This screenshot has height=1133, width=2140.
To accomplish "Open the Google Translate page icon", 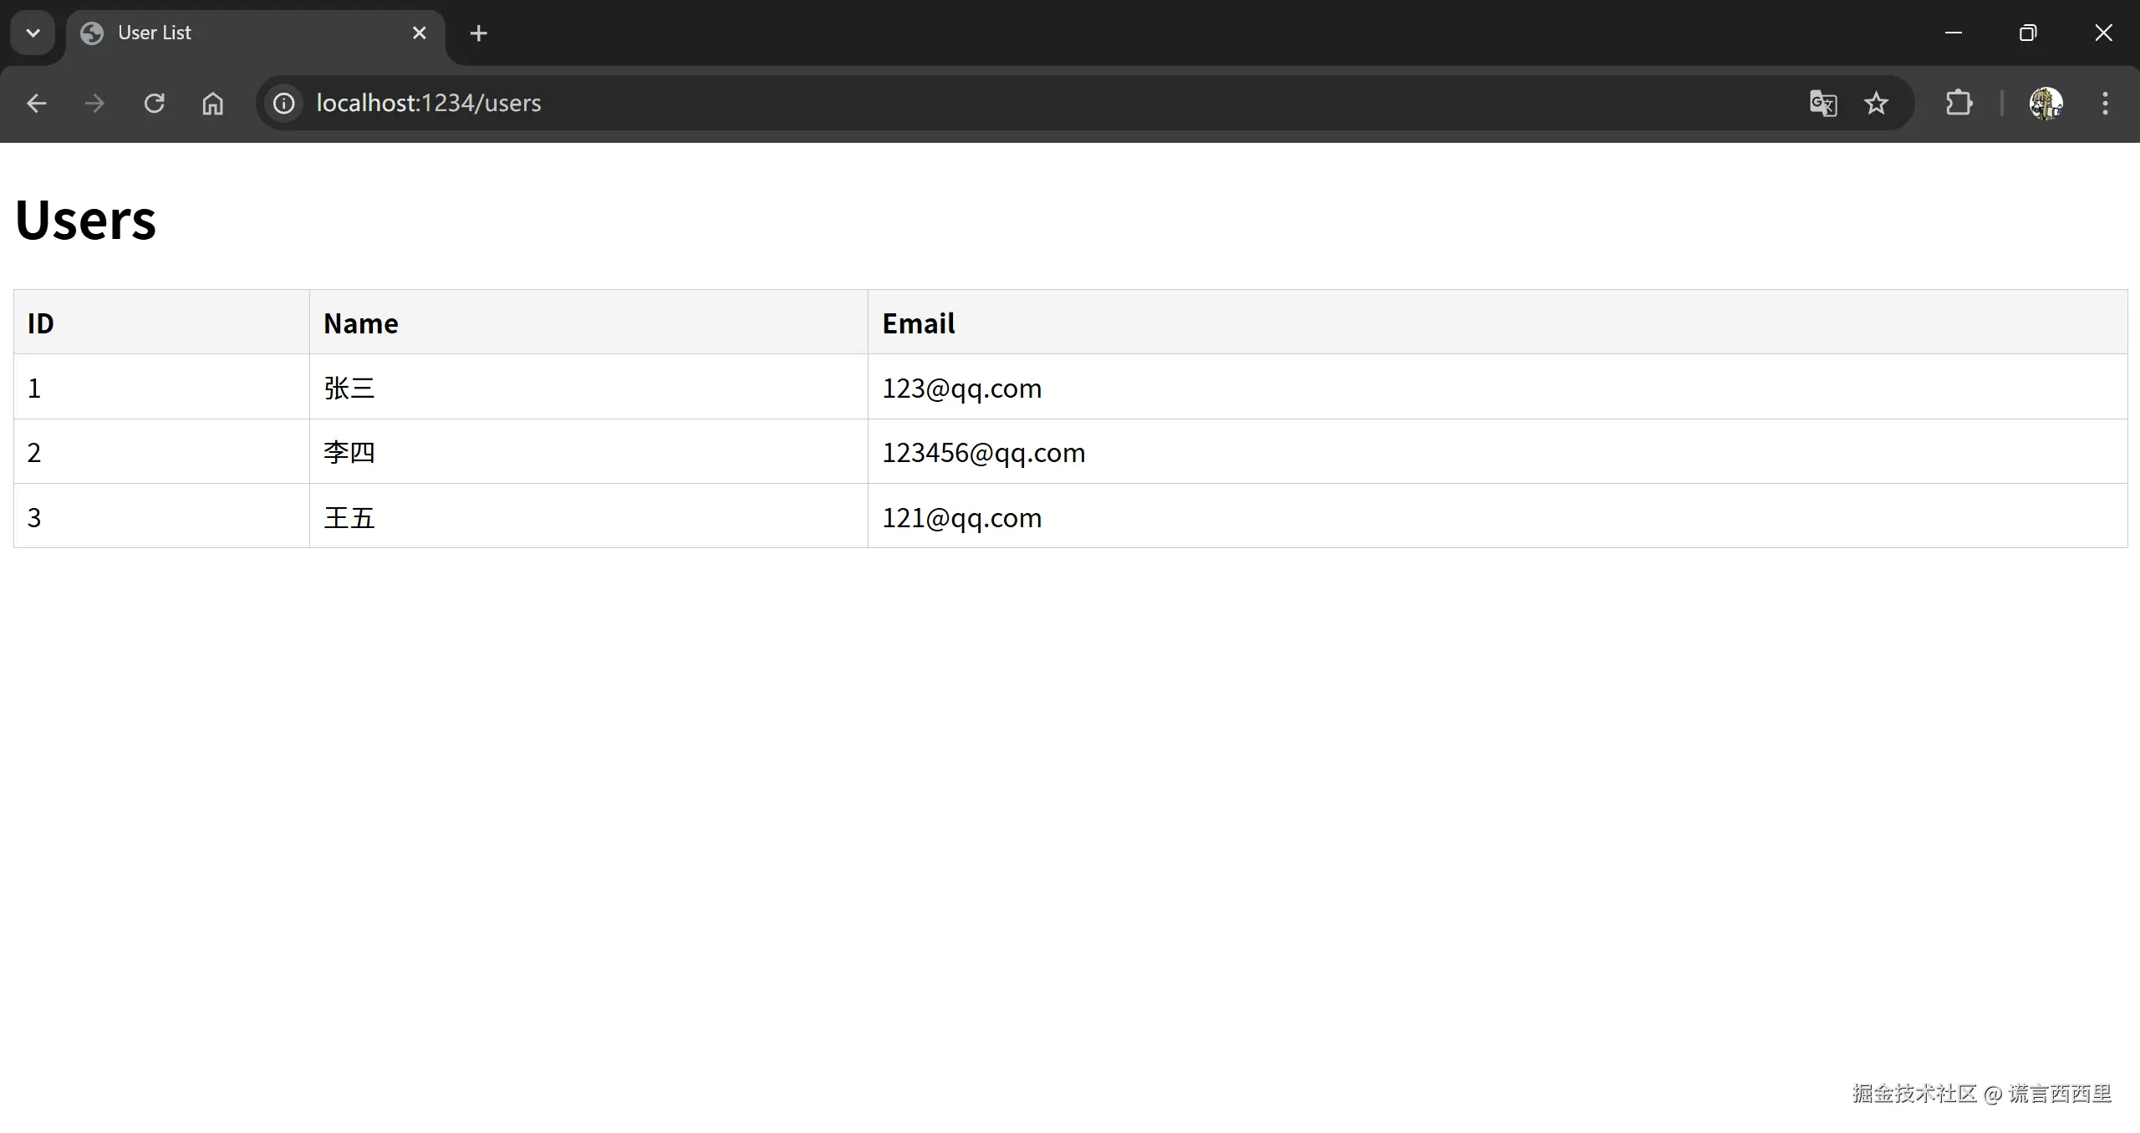I will click(1822, 103).
